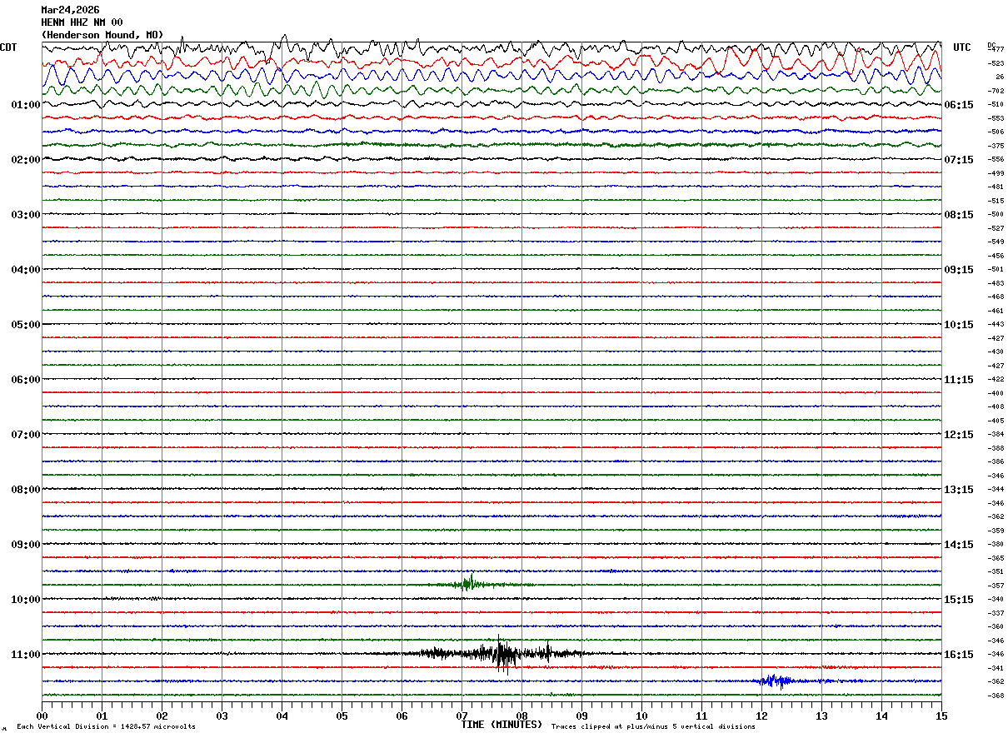Click the 14:15 UTC time label
Viewport: 1008px width, 738px height.
959,545
